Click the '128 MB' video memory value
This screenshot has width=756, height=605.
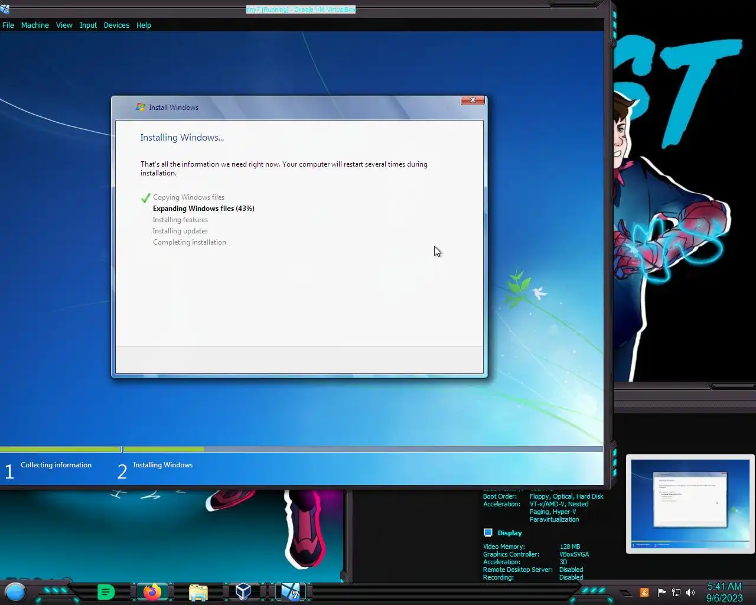click(x=569, y=547)
